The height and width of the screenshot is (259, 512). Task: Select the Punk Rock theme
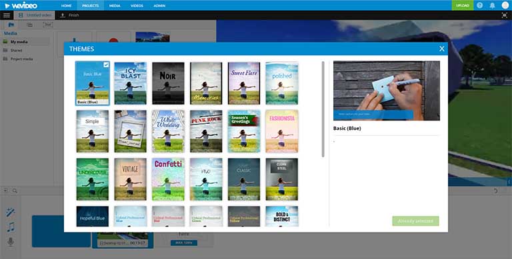[x=206, y=131]
